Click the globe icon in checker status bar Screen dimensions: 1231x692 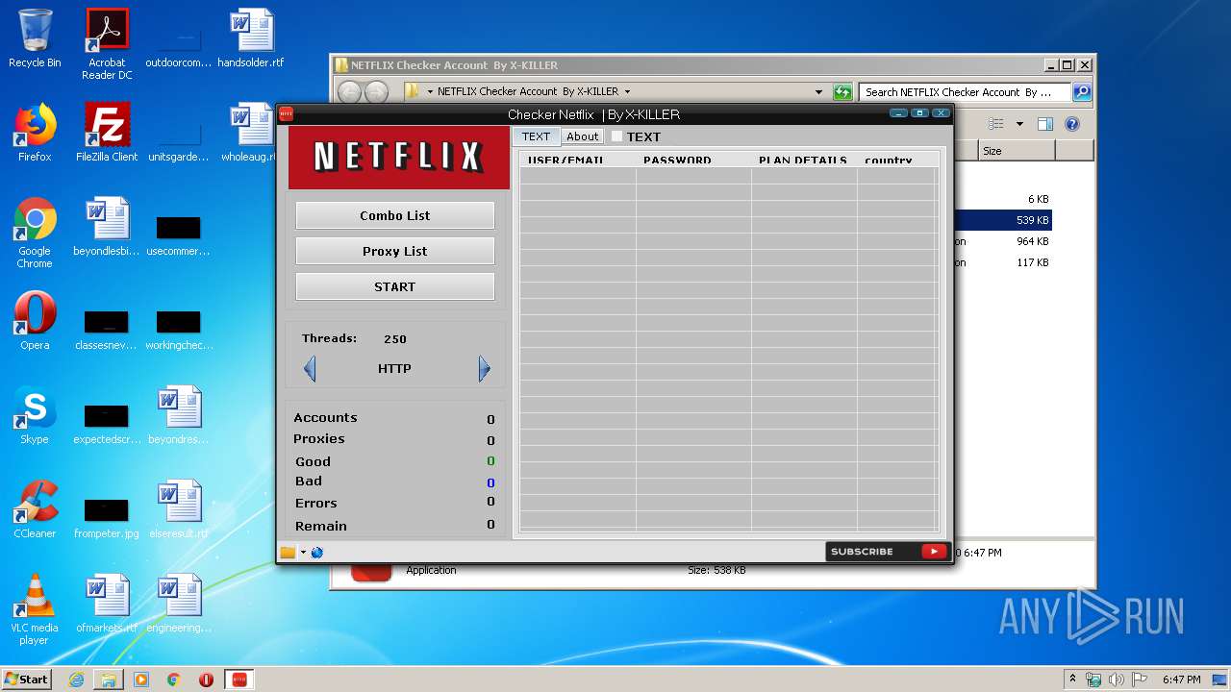coord(317,552)
